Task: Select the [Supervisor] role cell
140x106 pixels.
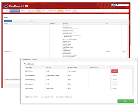Action: [29, 84]
